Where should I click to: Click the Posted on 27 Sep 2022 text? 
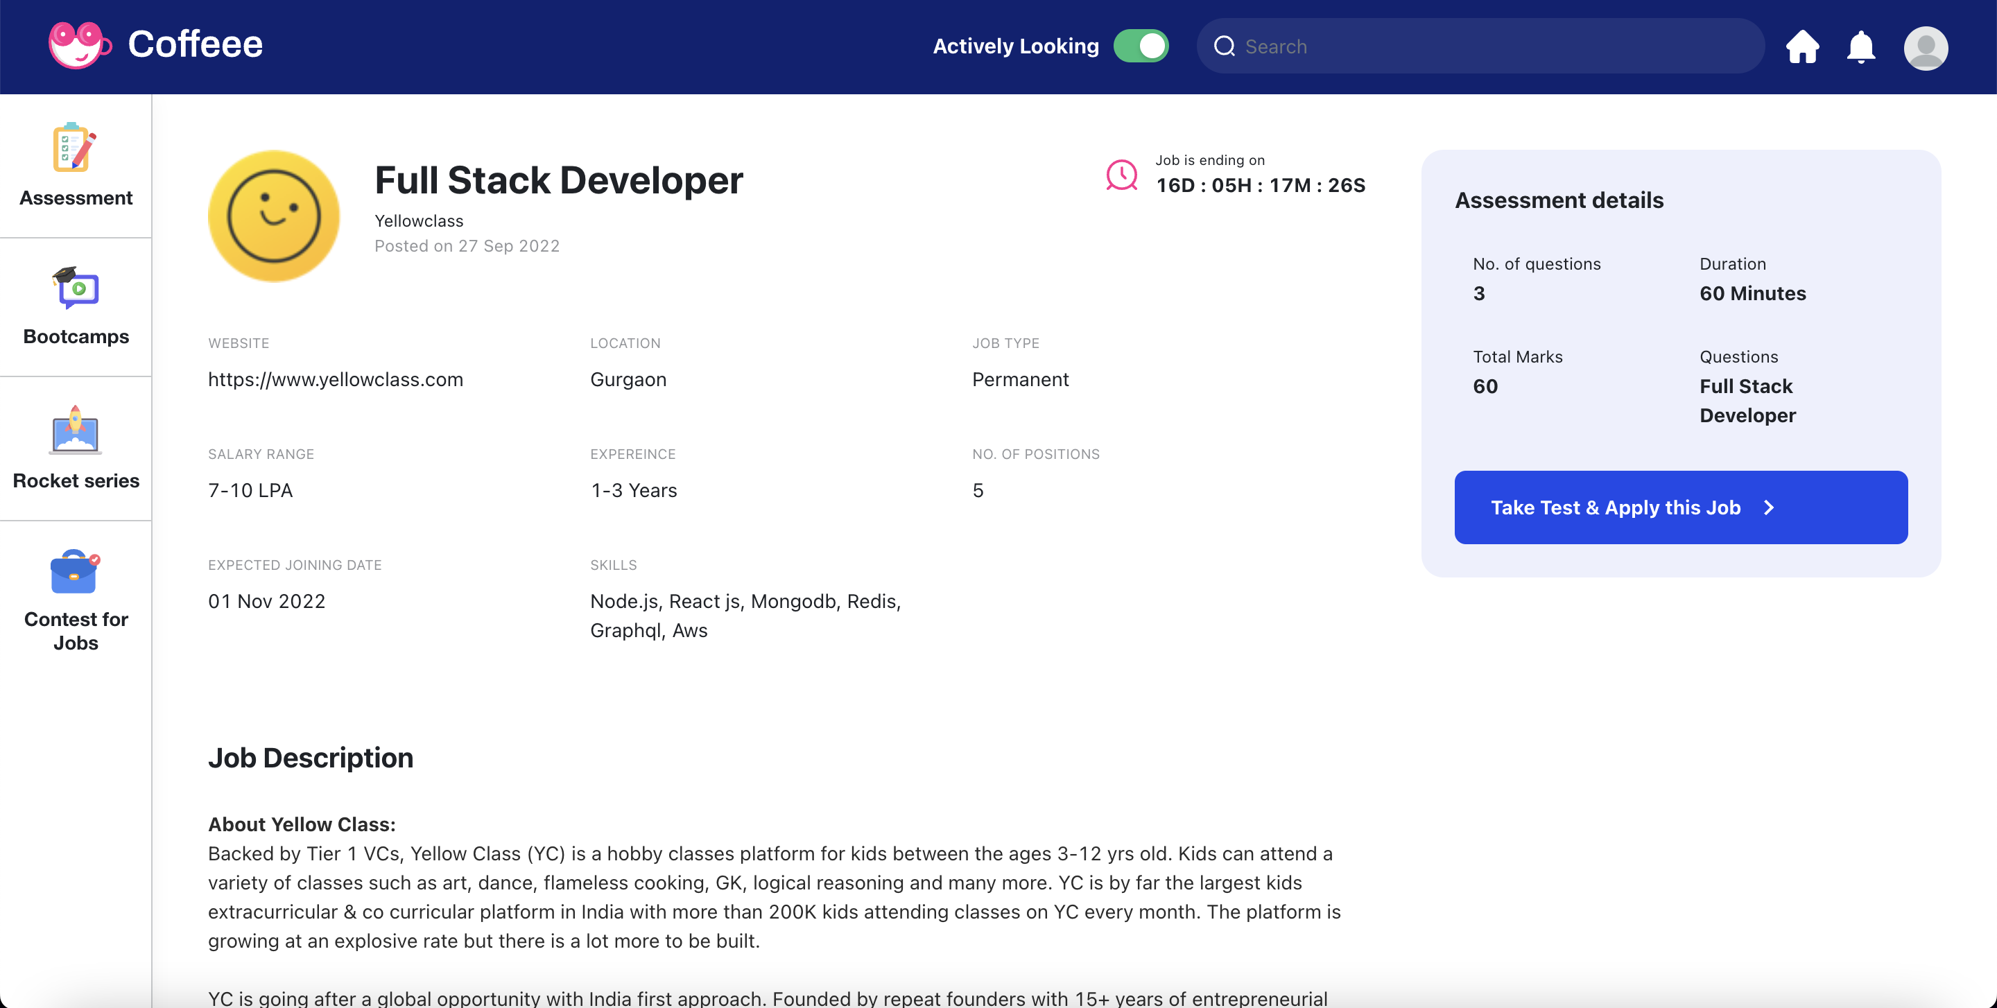pyautogui.click(x=467, y=246)
